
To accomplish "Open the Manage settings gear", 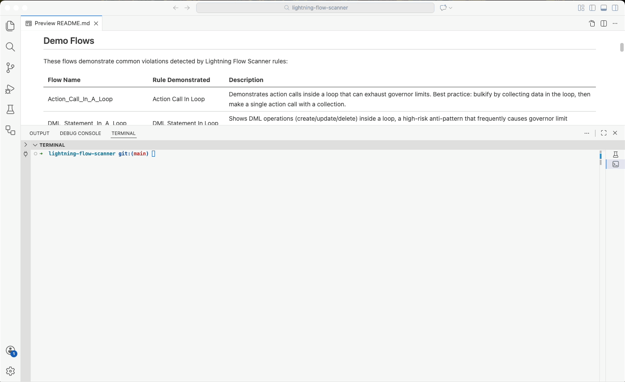I will (x=10, y=371).
